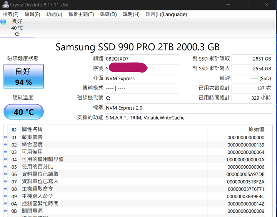
Task: Click status dot of row 02 綜合溫度
Action: pyautogui.click(x=5, y=145)
